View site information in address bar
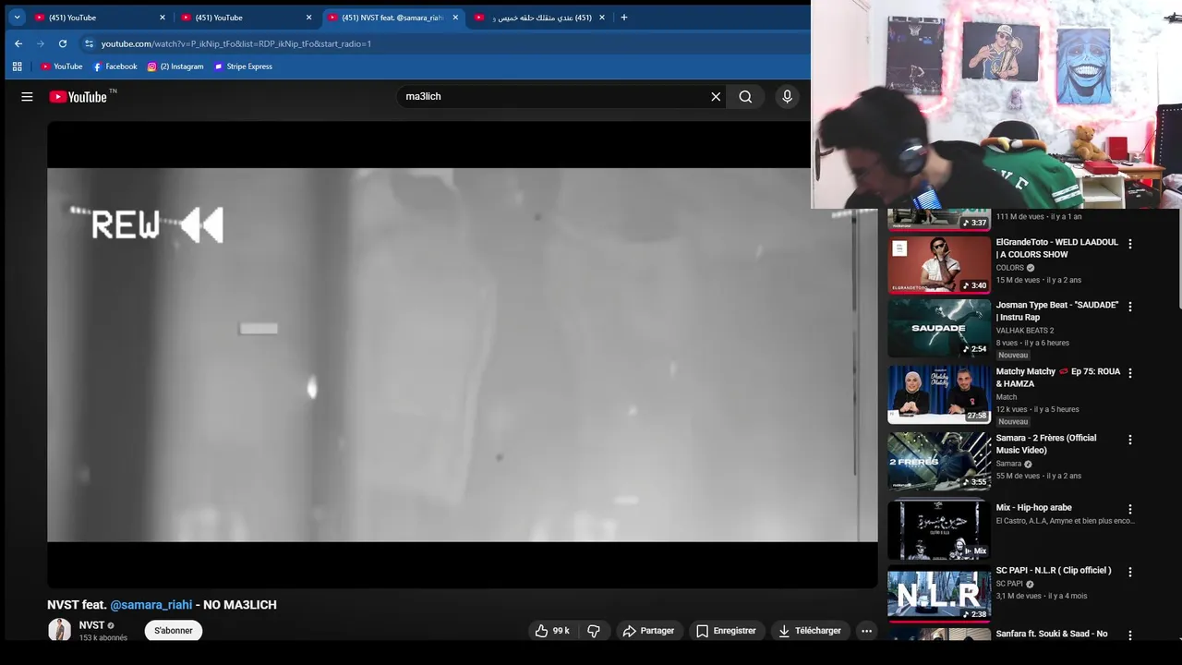 (89, 43)
